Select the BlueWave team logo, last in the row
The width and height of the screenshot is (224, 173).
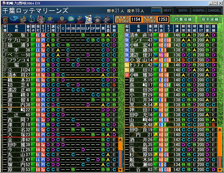[106, 19]
